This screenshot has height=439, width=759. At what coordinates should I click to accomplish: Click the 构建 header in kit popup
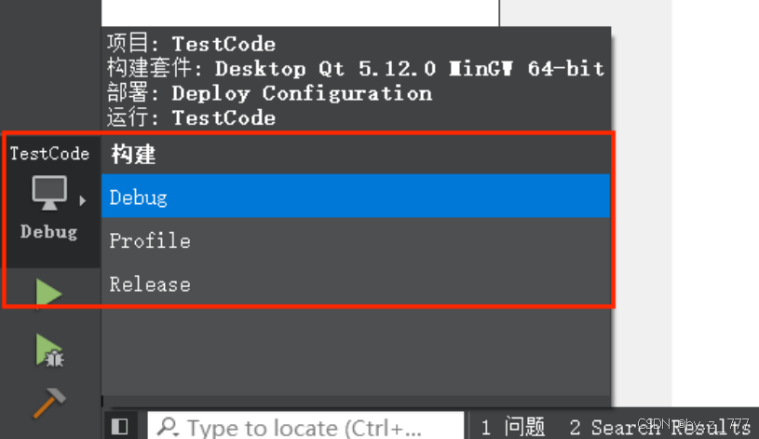[133, 155]
